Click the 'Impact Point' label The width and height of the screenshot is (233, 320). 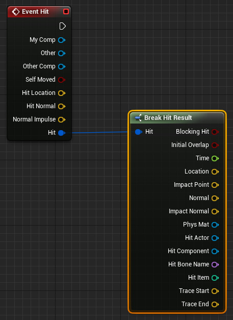[191, 185]
